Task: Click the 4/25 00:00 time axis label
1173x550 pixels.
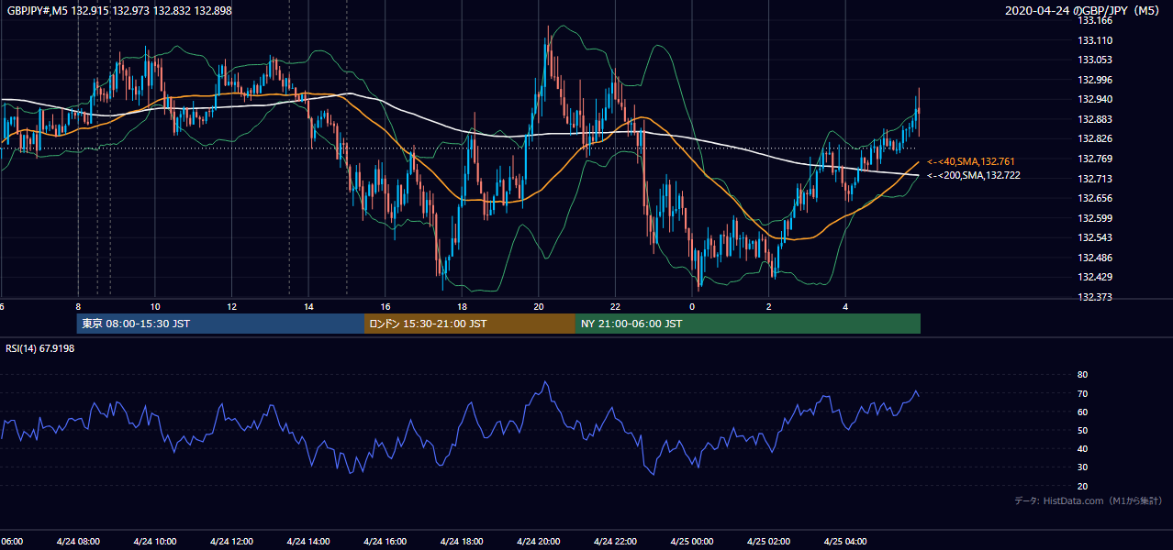Action: point(692,541)
